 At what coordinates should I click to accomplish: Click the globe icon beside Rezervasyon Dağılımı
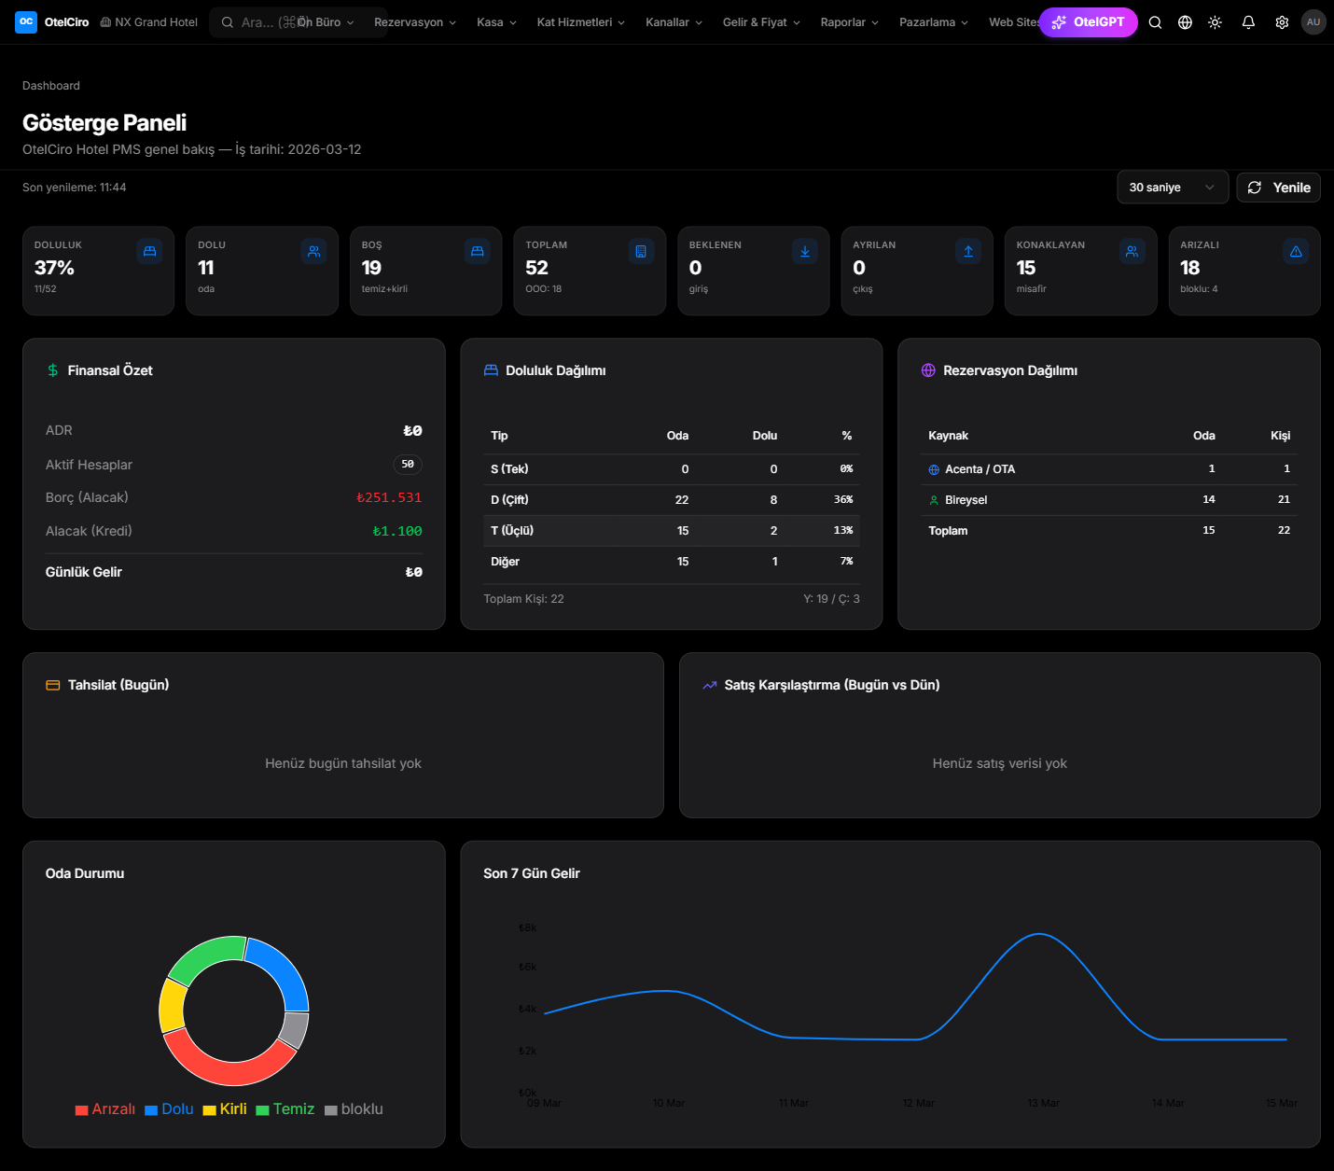tap(928, 370)
